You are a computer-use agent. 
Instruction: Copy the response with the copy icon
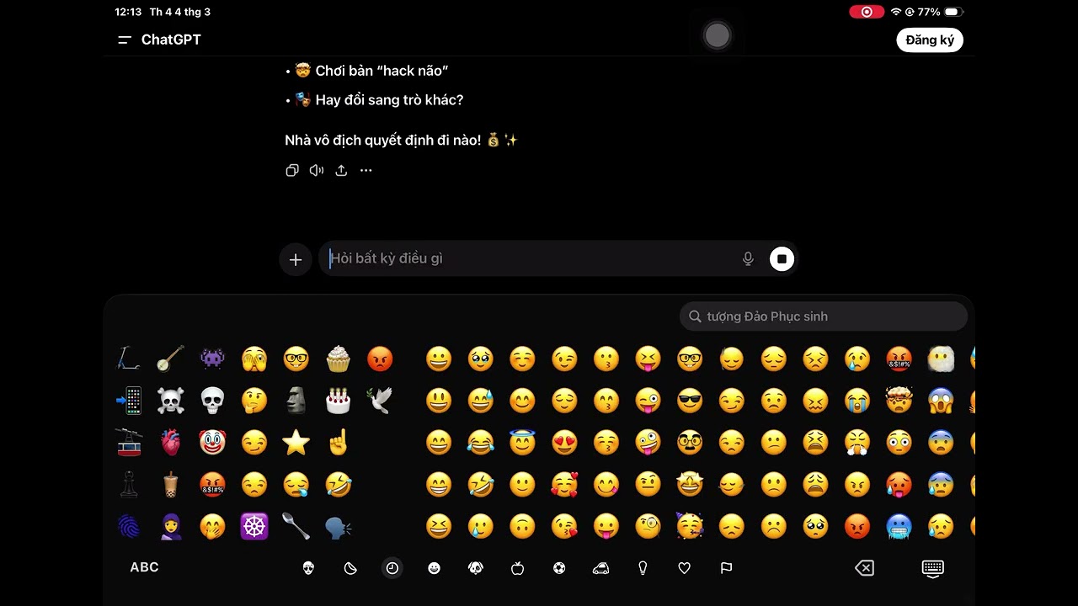292,170
